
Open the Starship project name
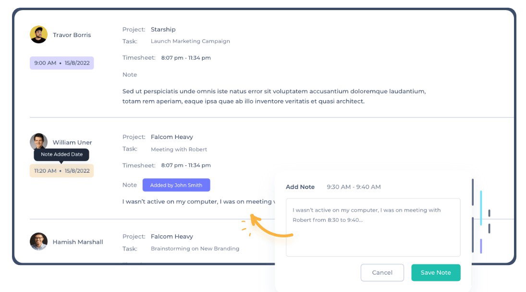pos(163,29)
